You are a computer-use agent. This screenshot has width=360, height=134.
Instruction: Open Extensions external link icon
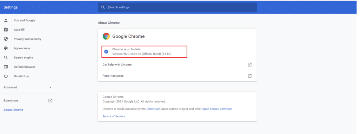(50, 100)
